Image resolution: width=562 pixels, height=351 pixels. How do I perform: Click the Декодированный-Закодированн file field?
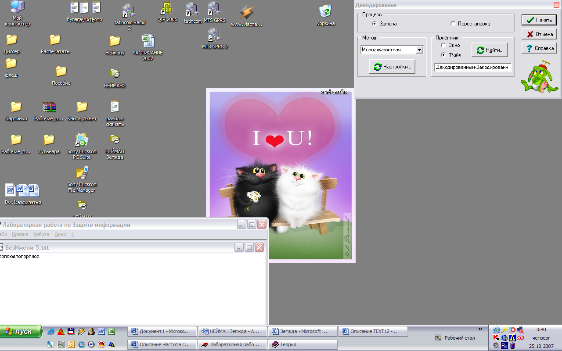[473, 67]
